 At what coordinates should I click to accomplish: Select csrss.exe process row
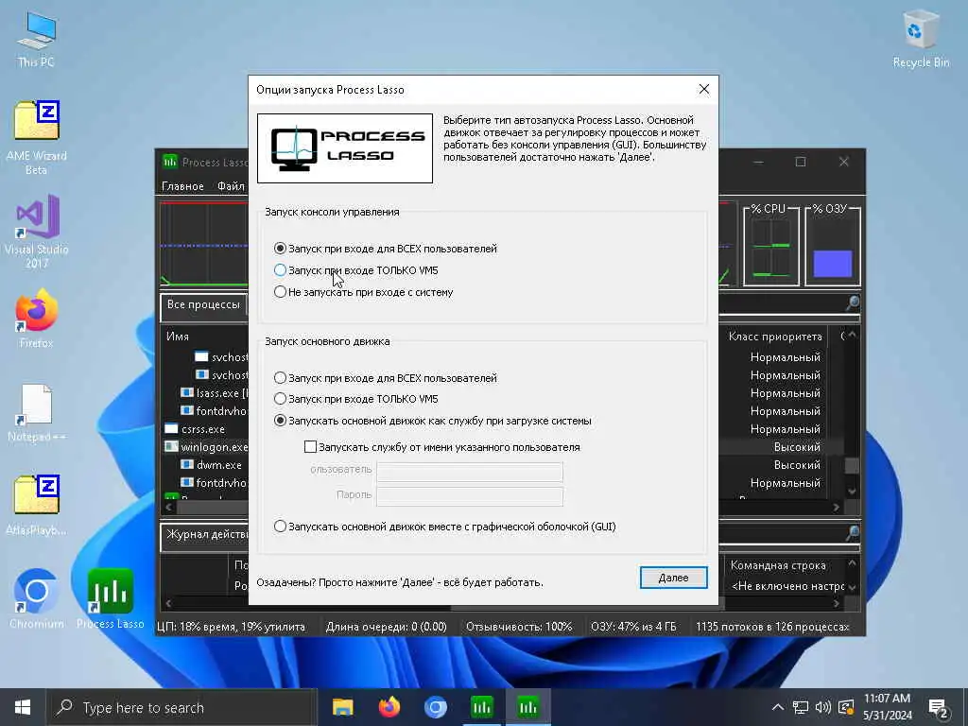203,429
